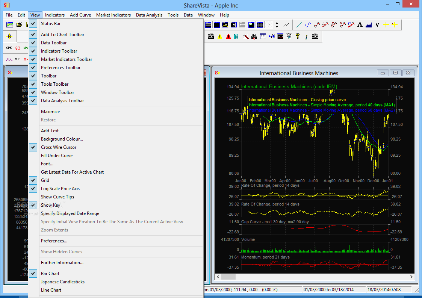Toggle Log Scale Price Axis
The image size is (422, 298).
(x=116, y=189)
